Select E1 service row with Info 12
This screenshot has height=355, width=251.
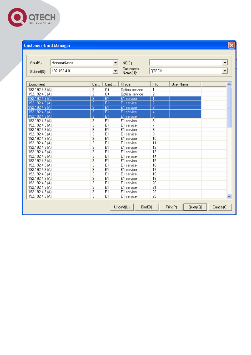coord(114,148)
